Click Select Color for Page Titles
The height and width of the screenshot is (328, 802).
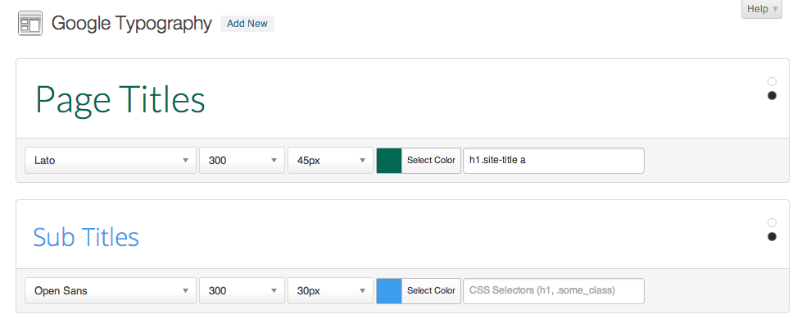pos(431,161)
